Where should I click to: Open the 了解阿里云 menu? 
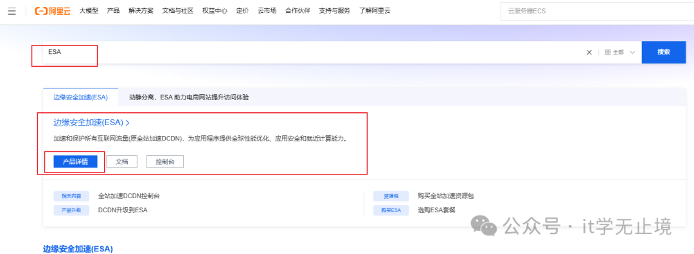[x=375, y=11]
